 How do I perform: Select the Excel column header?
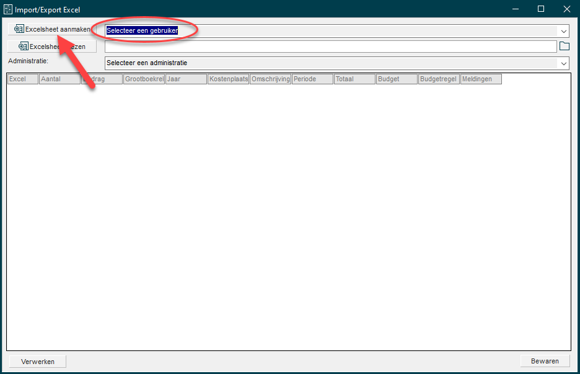(22, 79)
